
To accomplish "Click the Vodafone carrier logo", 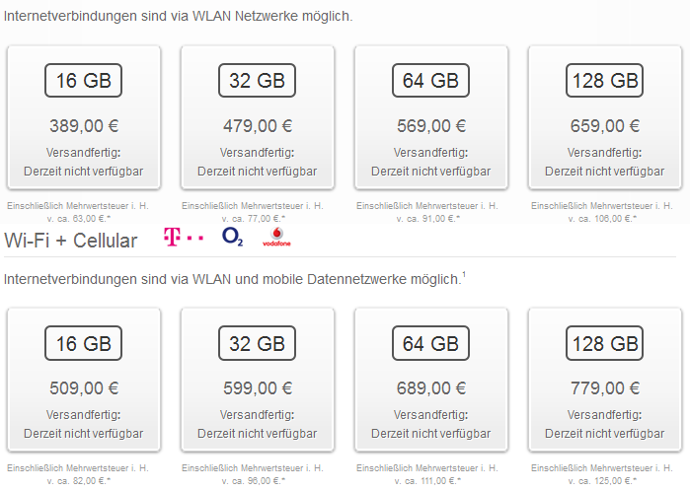I will coord(276,237).
